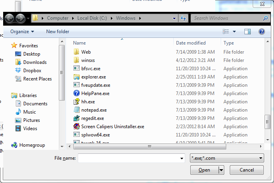Sort by Type column header

pos(229,43)
